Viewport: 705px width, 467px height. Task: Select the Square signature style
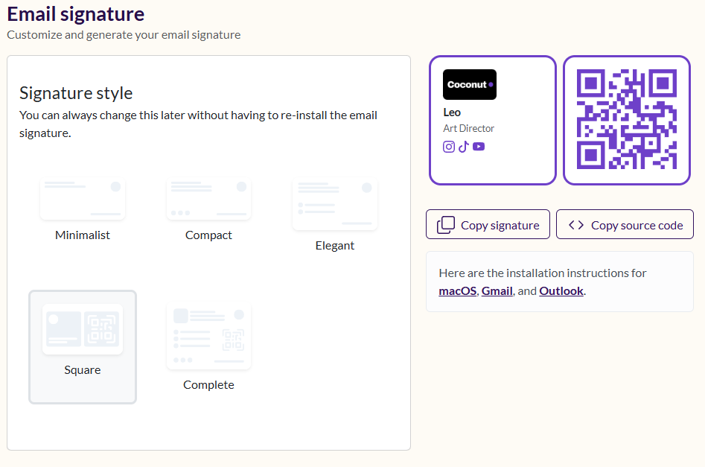[83, 347]
